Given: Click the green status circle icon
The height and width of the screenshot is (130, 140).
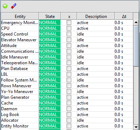Looking at the screenshot, I should tap(5, 6).
